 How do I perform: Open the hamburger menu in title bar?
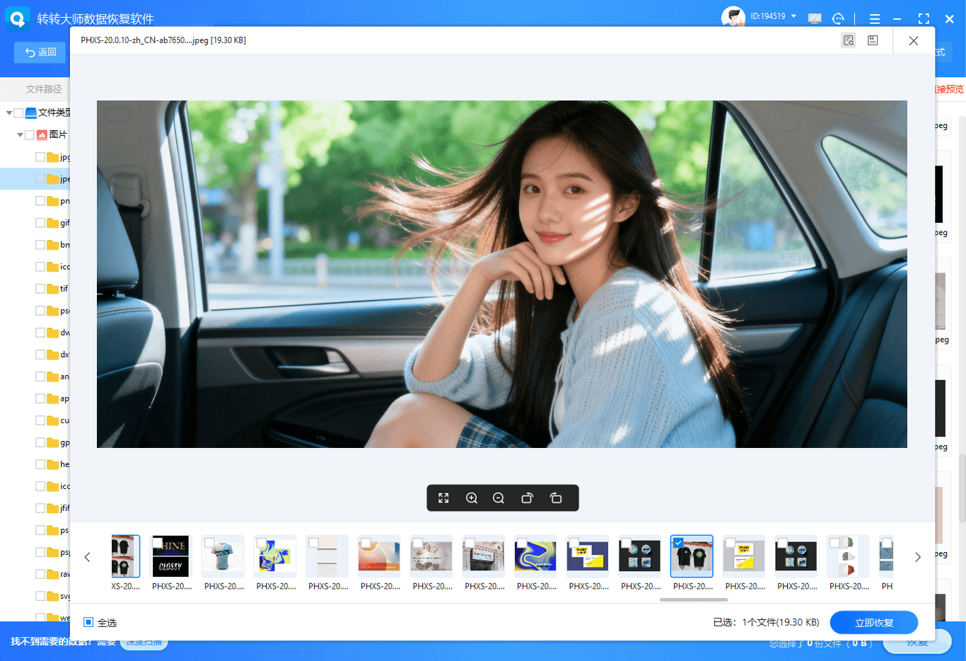[x=875, y=19]
